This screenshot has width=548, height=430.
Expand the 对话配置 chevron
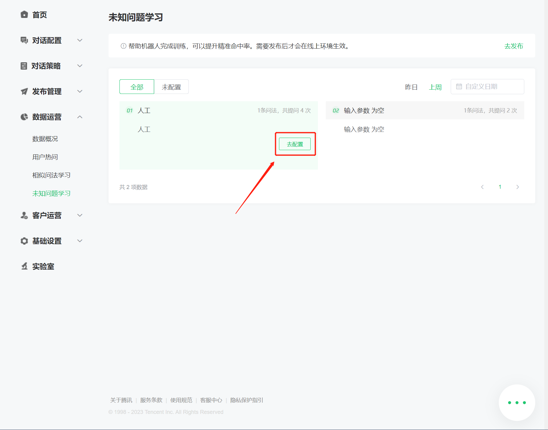(x=80, y=40)
